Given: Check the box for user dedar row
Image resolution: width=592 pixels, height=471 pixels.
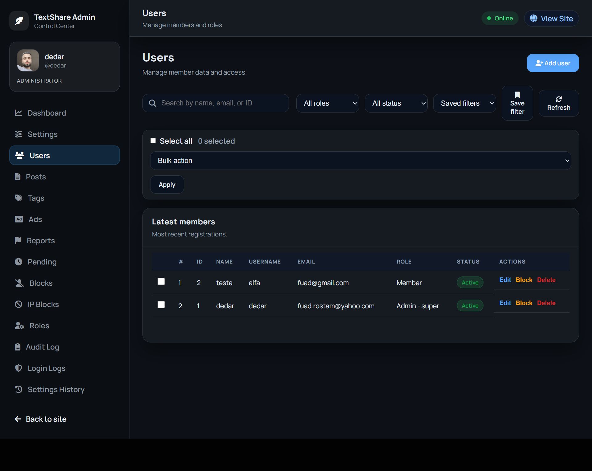Looking at the screenshot, I should pyautogui.click(x=161, y=305).
